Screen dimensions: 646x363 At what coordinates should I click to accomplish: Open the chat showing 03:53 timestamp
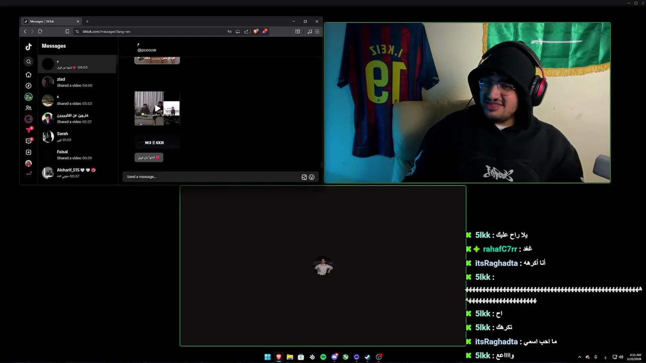pos(78,100)
